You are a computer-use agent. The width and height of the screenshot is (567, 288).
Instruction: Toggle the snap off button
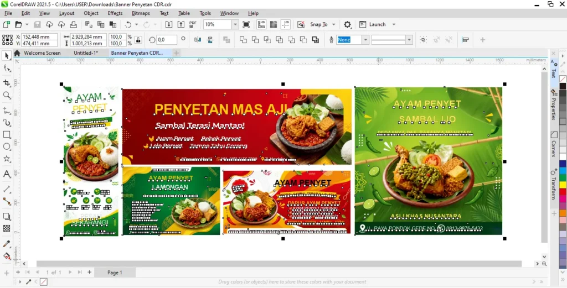click(x=301, y=24)
